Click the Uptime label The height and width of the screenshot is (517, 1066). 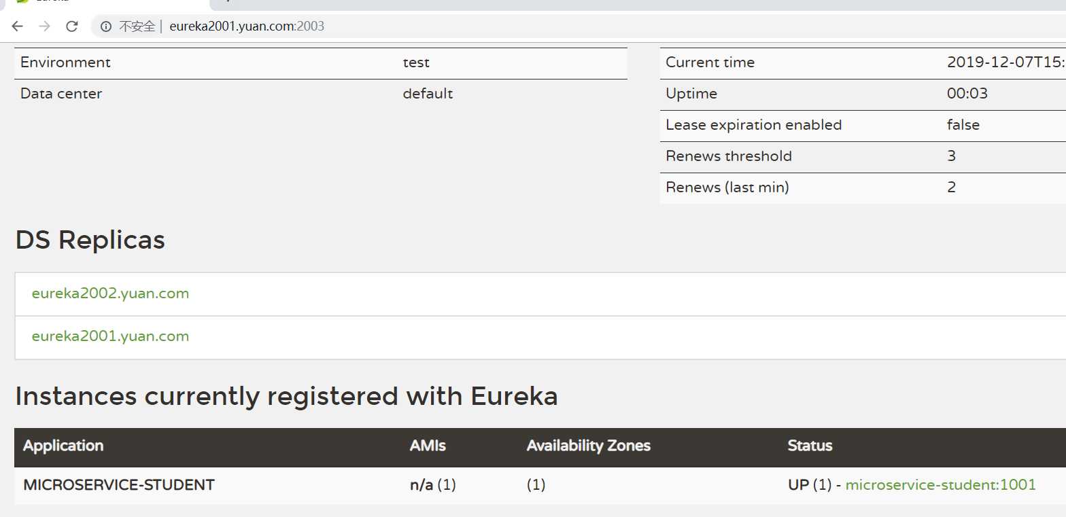[x=691, y=94]
